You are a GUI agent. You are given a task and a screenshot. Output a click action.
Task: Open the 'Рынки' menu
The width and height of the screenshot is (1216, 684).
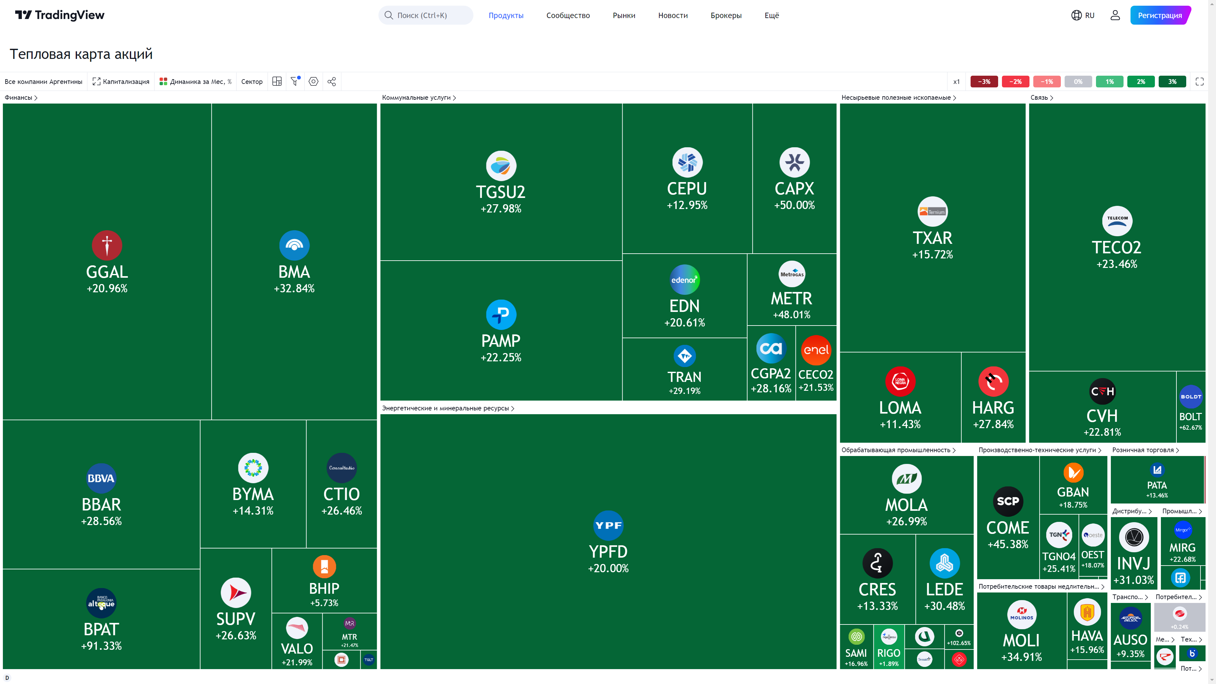tap(624, 15)
